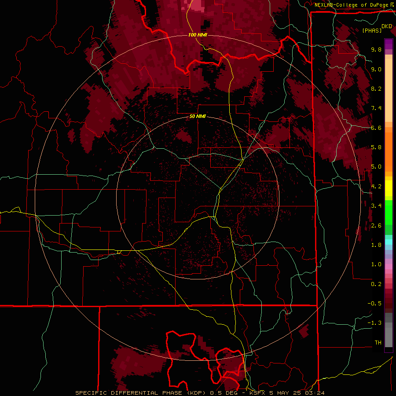396x396 pixels.
Task: Click the 9.0 value on the color scale
Action: [x=376, y=69]
